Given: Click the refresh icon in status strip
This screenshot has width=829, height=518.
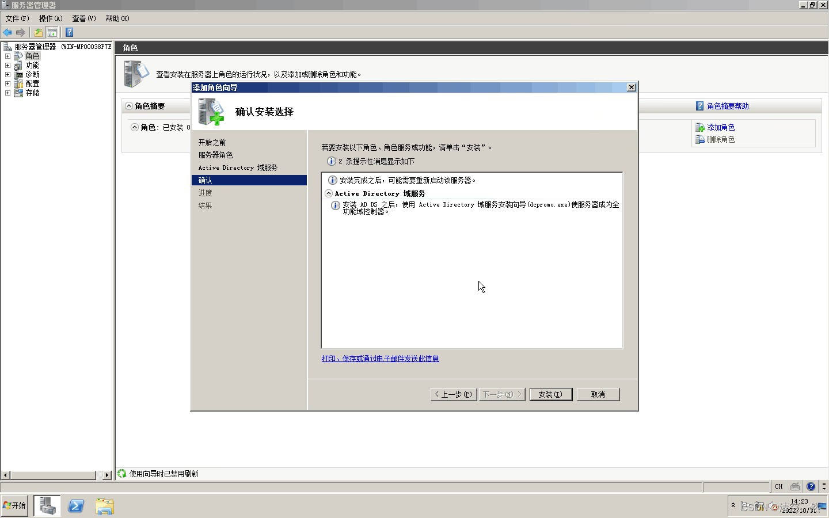Looking at the screenshot, I should coord(122,474).
